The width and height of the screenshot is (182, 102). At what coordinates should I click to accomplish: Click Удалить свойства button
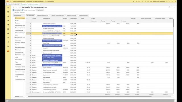(x=71, y=15)
